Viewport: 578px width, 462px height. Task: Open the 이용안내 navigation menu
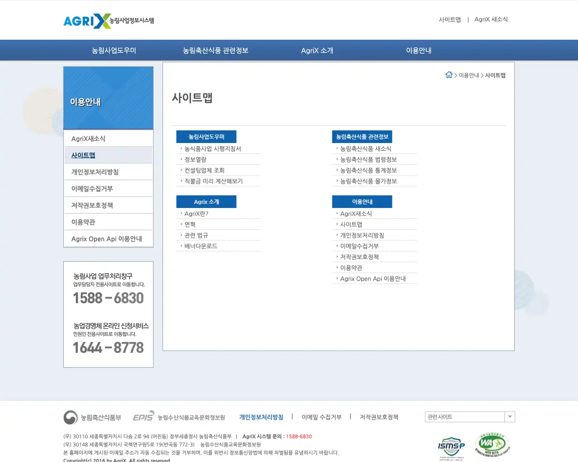point(418,50)
